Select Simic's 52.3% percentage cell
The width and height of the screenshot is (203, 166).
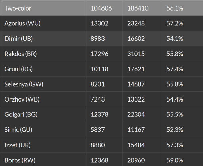(175, 130)
